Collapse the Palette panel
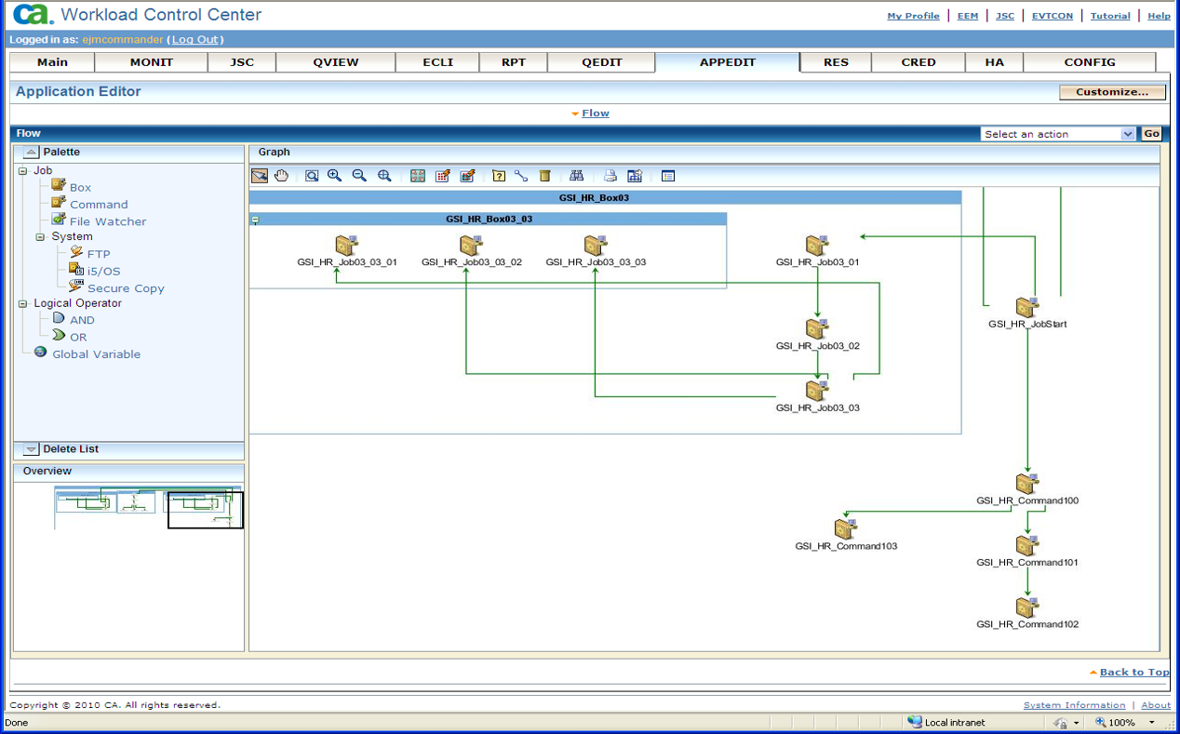Viewport: 1180px width, 734px height. point(31,152)
